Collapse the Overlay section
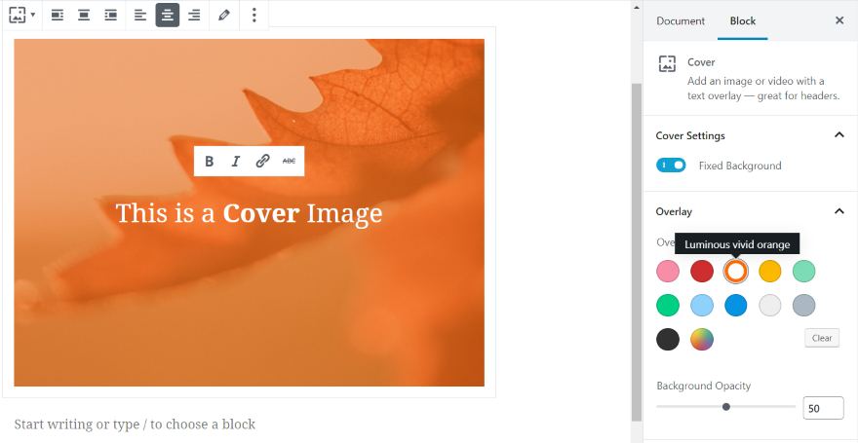858x443 pixels. (838, 211)
